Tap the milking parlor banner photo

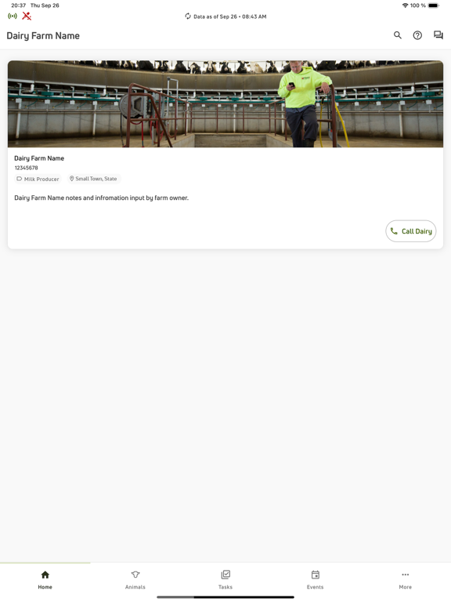point(225,103)
